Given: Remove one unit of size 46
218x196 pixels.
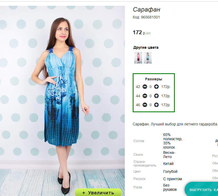Looking at the screenshot, I should (145, 105).
